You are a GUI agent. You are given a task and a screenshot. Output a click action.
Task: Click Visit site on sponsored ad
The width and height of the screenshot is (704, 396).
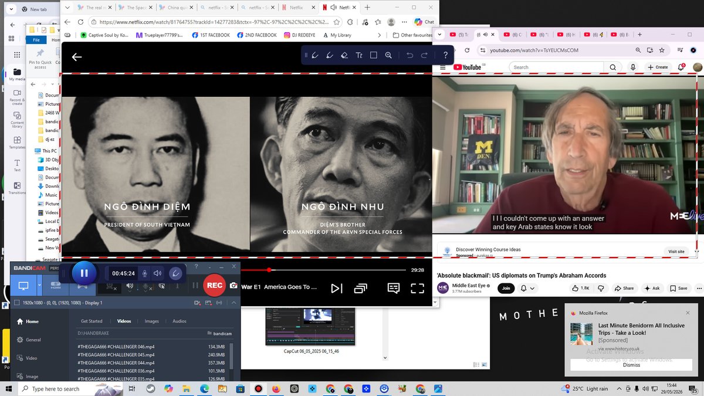676,252
